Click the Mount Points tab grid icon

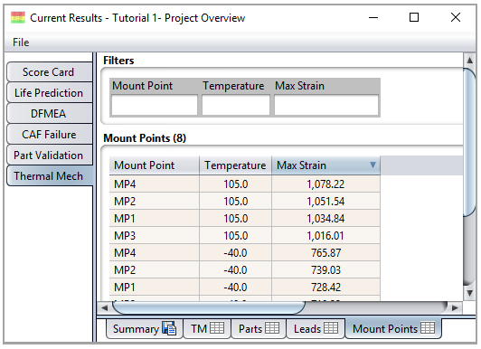[428, 328]
